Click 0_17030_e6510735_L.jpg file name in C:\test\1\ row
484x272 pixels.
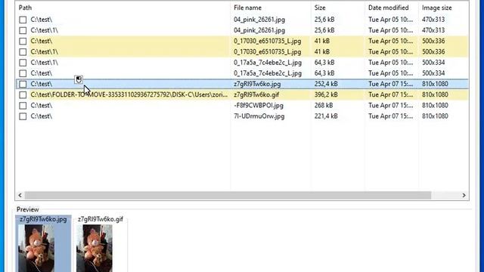[x=267, y=52]
